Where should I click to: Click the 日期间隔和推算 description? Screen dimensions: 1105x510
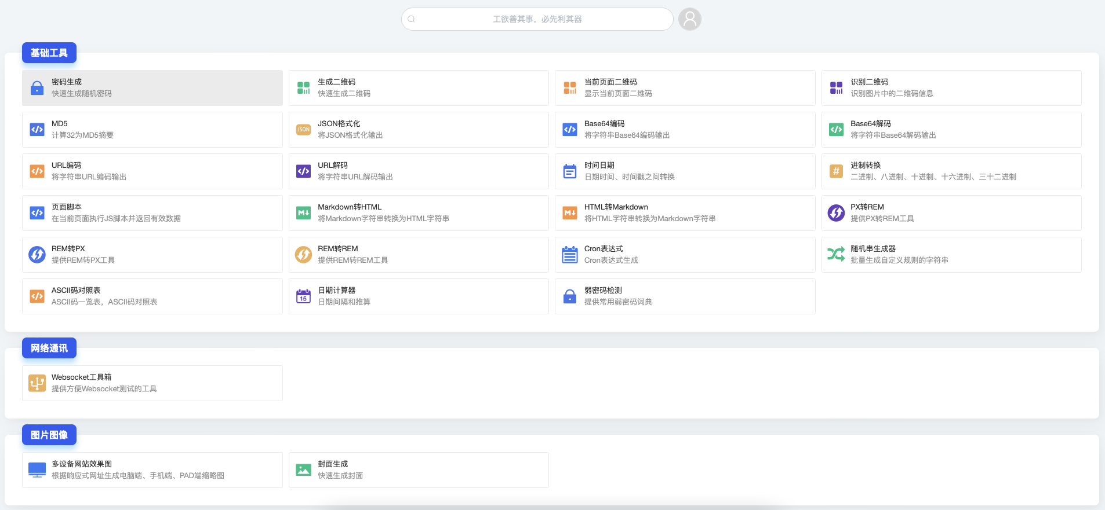344,302
